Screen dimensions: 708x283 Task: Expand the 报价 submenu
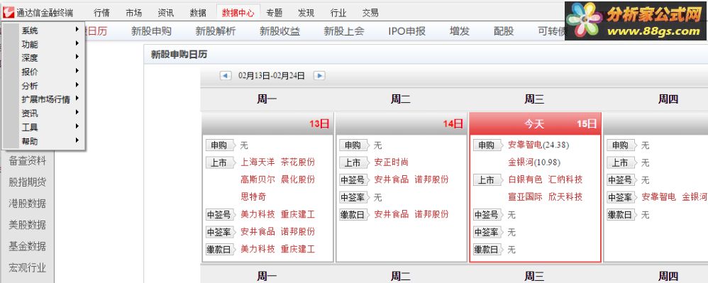tap(44, 72)
